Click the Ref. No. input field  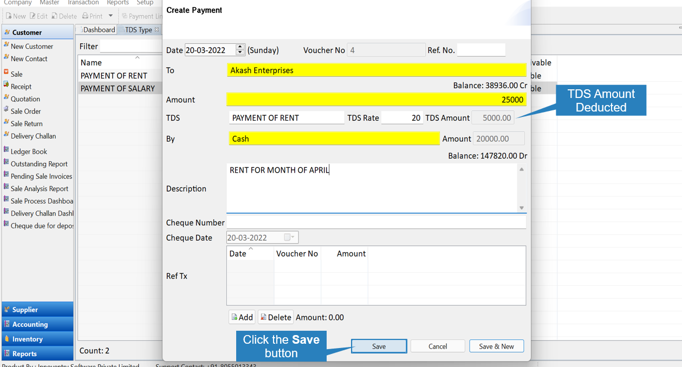pyautogui.click(x=481, y=50)
